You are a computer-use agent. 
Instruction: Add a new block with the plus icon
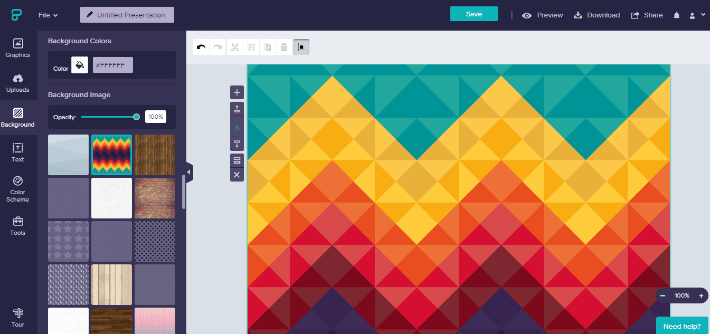[x=237, y=92]
